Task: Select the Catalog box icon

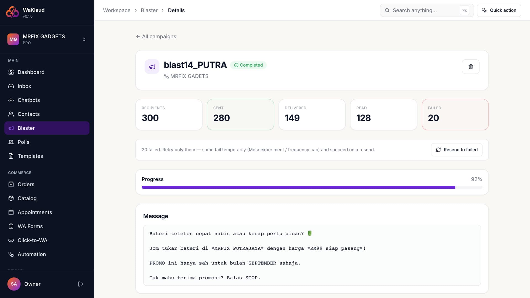Action: 11,198
